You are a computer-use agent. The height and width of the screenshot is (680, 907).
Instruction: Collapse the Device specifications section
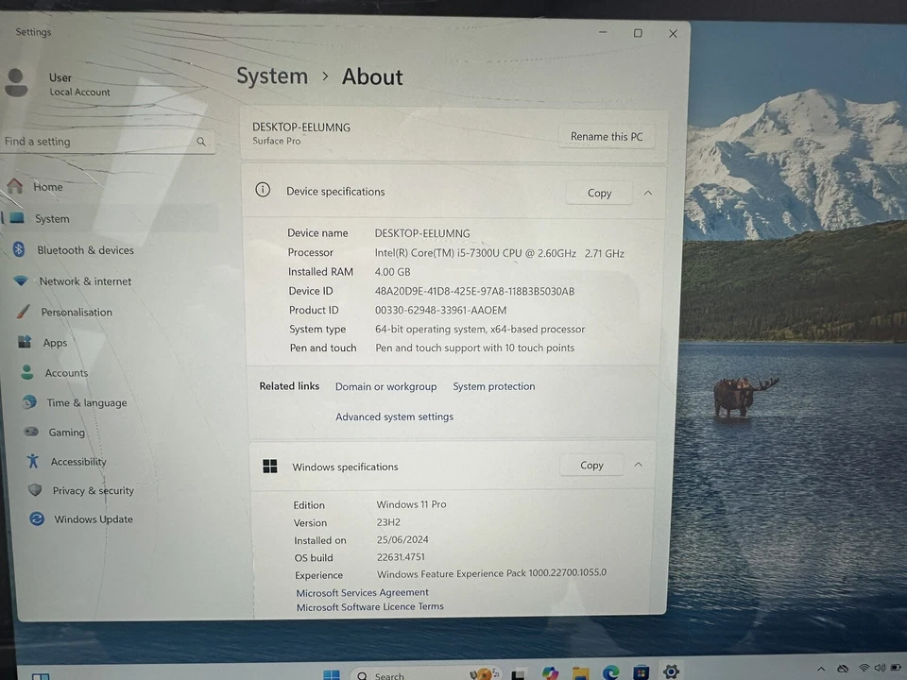pos(647,192)
